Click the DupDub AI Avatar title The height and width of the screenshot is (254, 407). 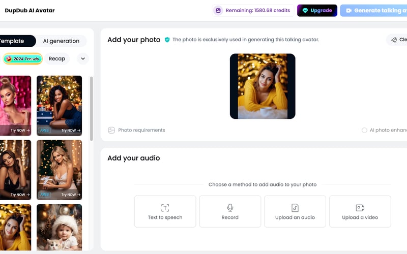coord(30,11)
